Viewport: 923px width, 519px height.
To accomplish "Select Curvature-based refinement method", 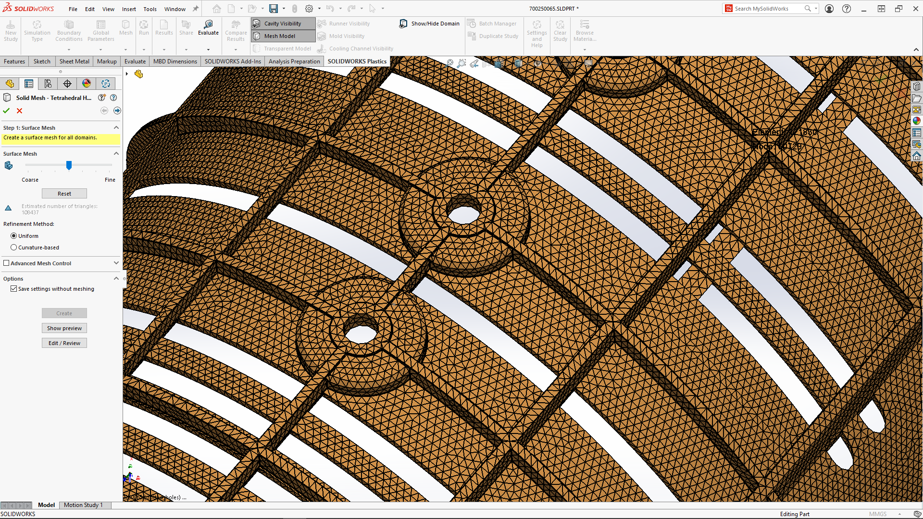I will (14, 247).
